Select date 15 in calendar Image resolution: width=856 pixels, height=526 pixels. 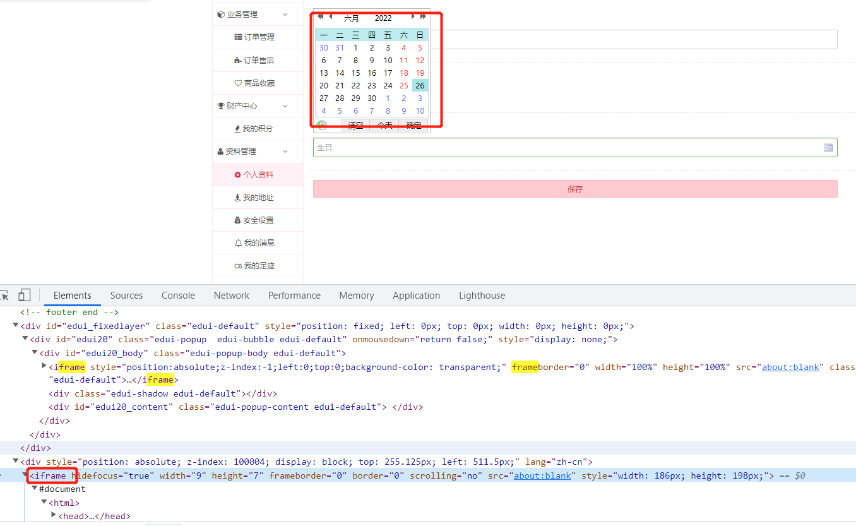pos(356,73)
